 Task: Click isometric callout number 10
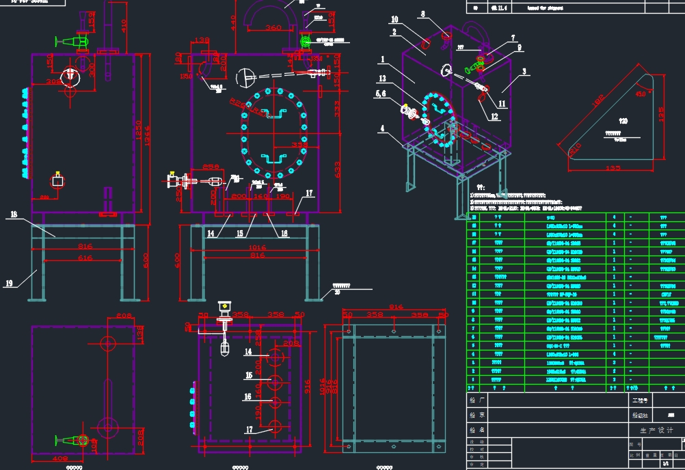(394, 19)
